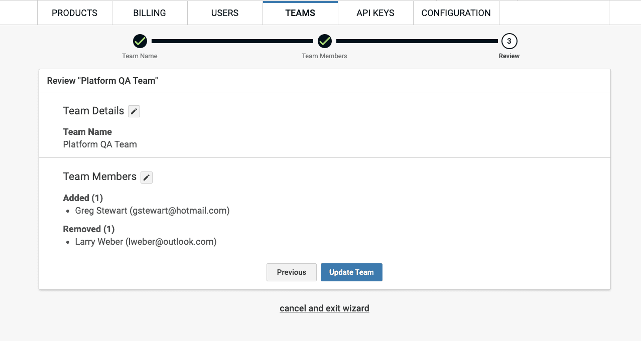Click the pencil icon beside Team Members heading

tap(147, 177)
